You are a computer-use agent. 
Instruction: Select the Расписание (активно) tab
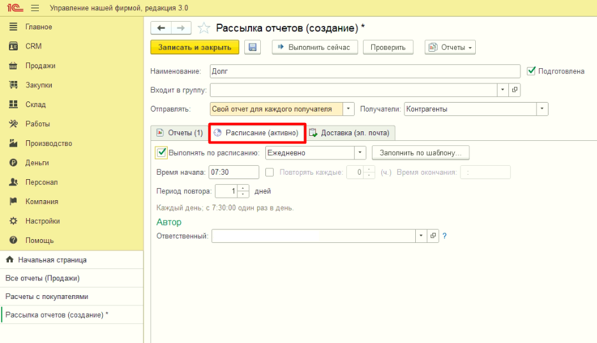point(257,133)
